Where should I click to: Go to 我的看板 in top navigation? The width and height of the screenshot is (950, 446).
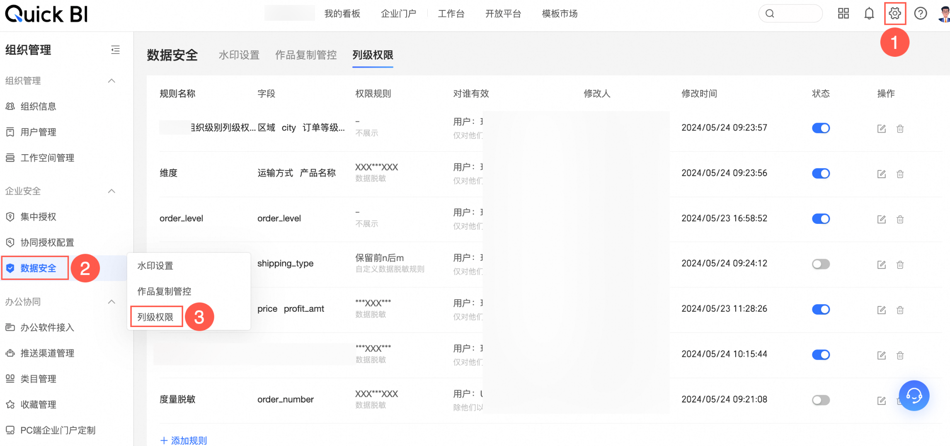pos(342,14)
